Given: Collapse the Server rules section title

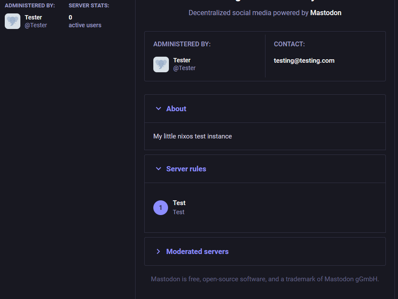Looking at the screenshot, I should tap(186, 169).
